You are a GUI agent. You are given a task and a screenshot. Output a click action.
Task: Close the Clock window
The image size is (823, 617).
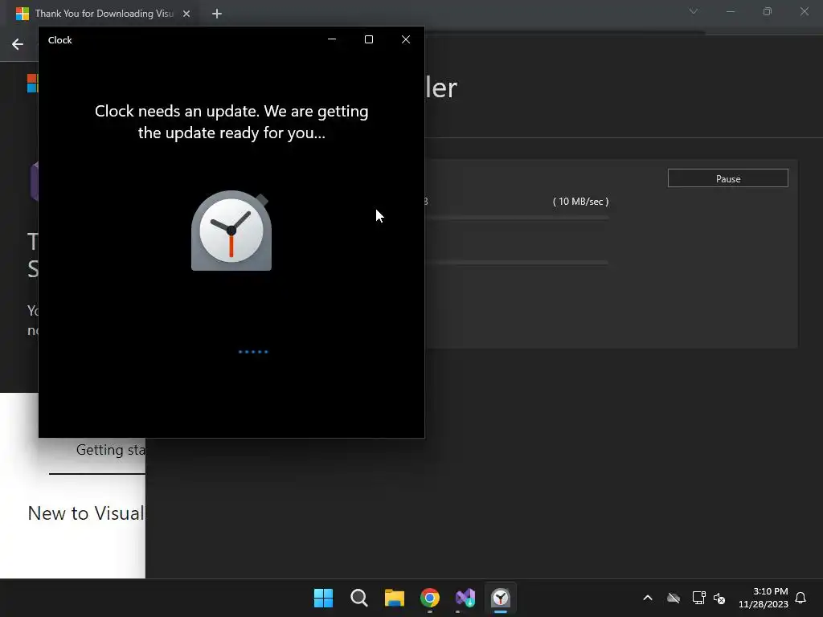pos(406,39)
